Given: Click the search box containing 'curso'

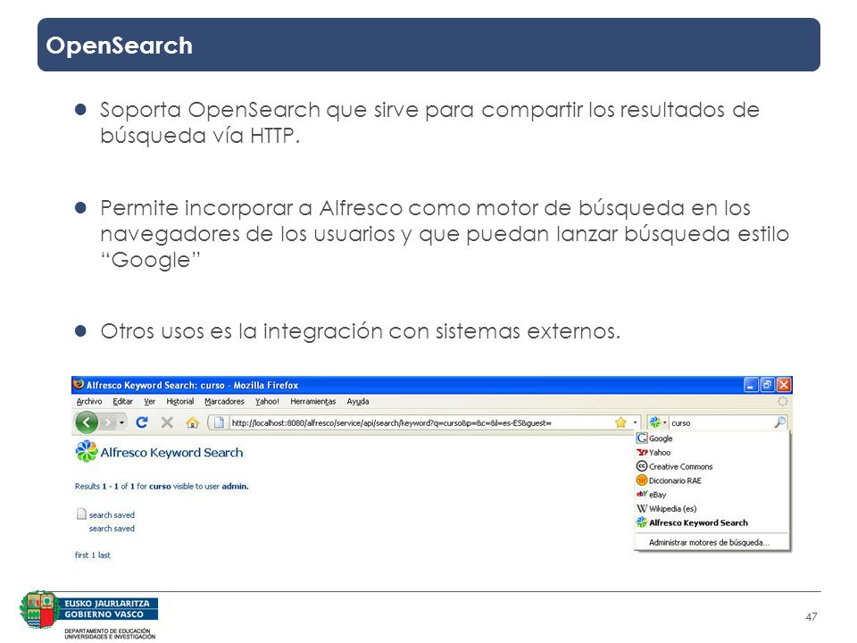Looking at the screenshot, I should click(x=720, y=422).
